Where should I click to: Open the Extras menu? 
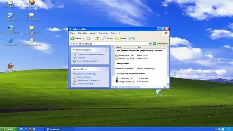pyautogui.click(x=114, y=33)
